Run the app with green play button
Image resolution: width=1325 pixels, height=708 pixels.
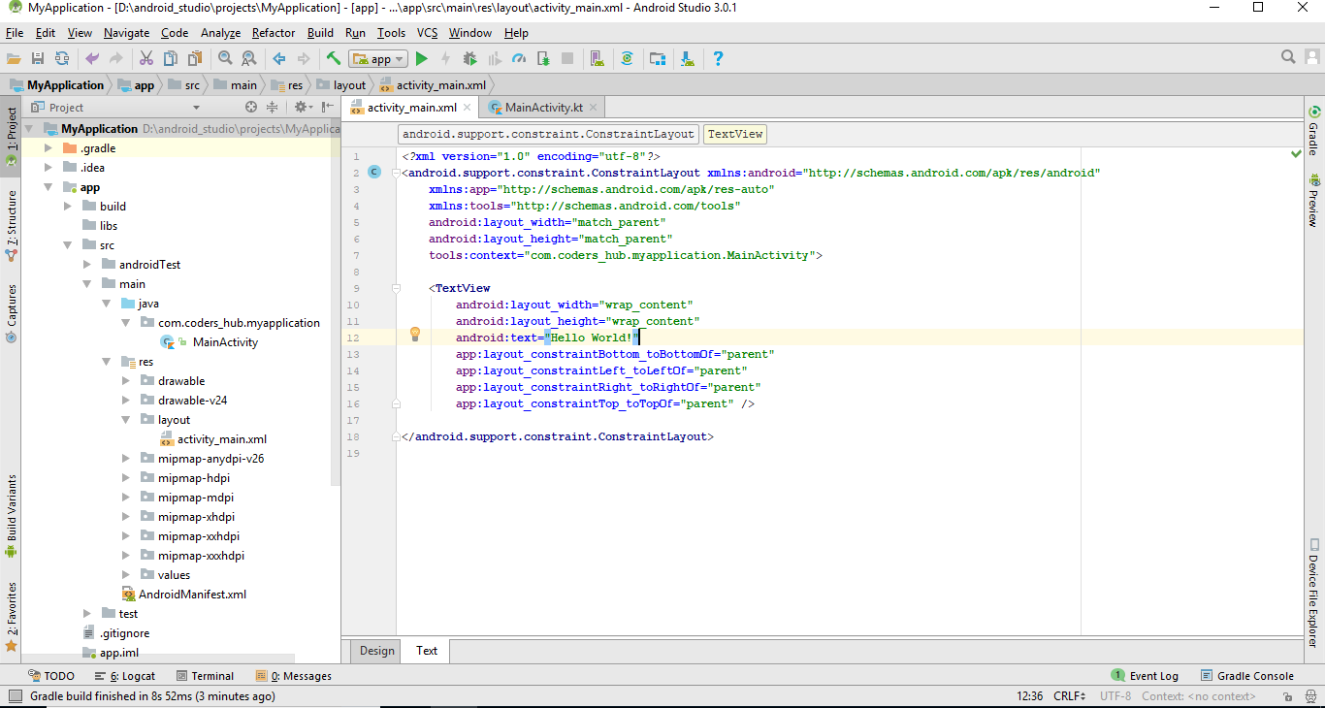pos(422,59)
